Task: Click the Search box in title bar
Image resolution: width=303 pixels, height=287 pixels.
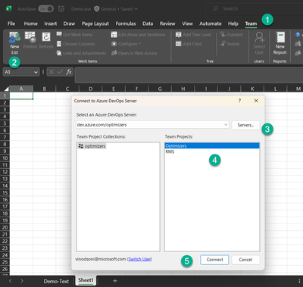Action: 255,9
